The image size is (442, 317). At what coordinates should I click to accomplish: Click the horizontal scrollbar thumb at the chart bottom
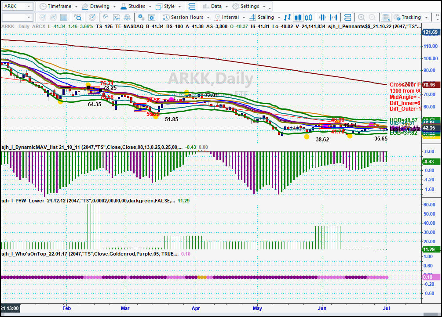[431, 314]
